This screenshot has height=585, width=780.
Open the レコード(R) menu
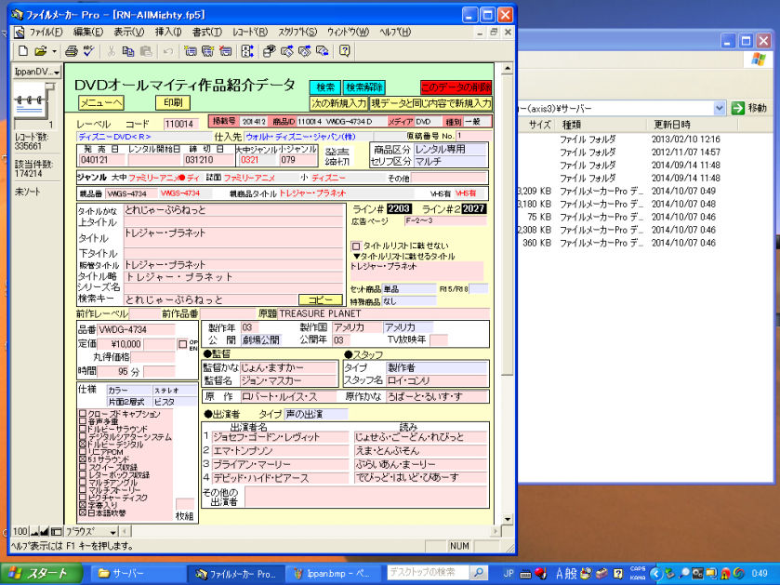coord(250,33)
